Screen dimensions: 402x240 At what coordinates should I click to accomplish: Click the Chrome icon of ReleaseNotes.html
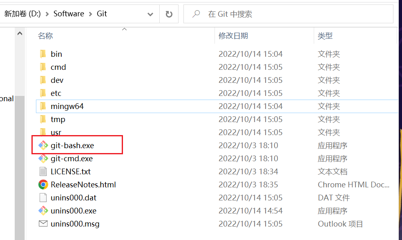(x=43, y=184)
